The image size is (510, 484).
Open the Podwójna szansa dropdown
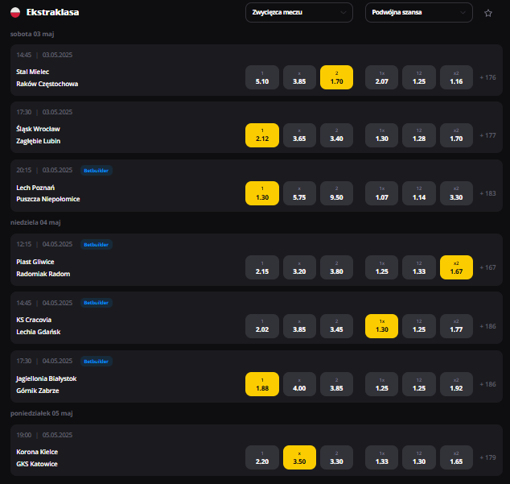pos(419,12)
